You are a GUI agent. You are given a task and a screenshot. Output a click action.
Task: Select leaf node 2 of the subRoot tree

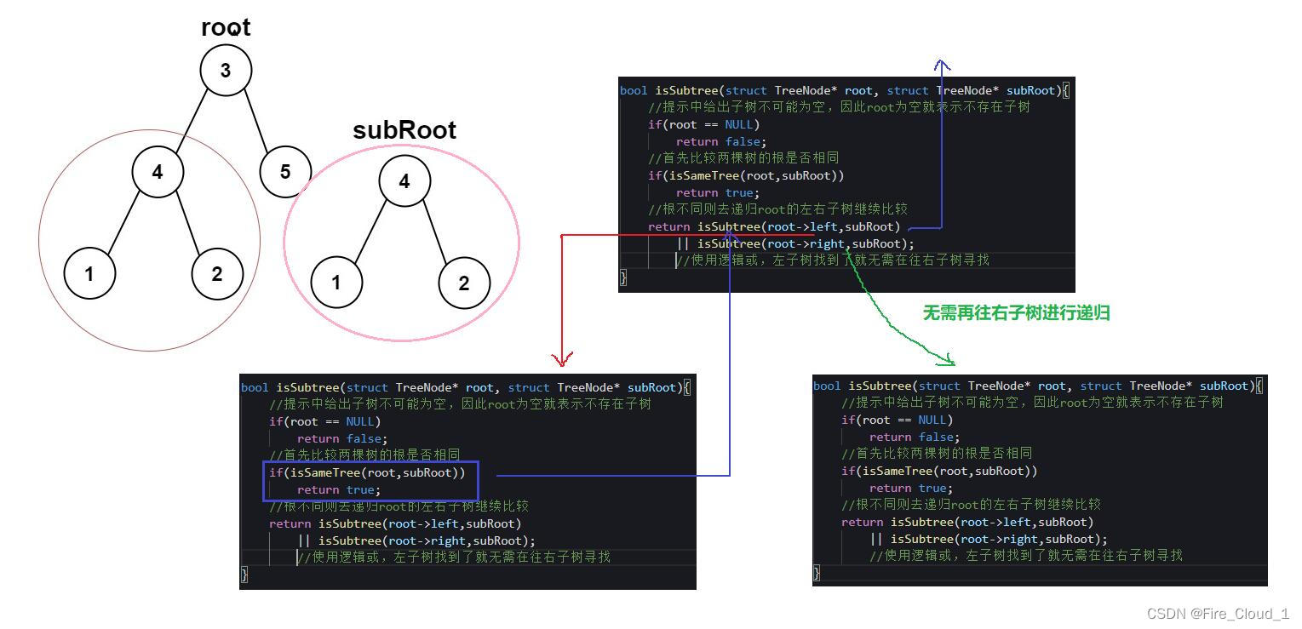point(464,283)
